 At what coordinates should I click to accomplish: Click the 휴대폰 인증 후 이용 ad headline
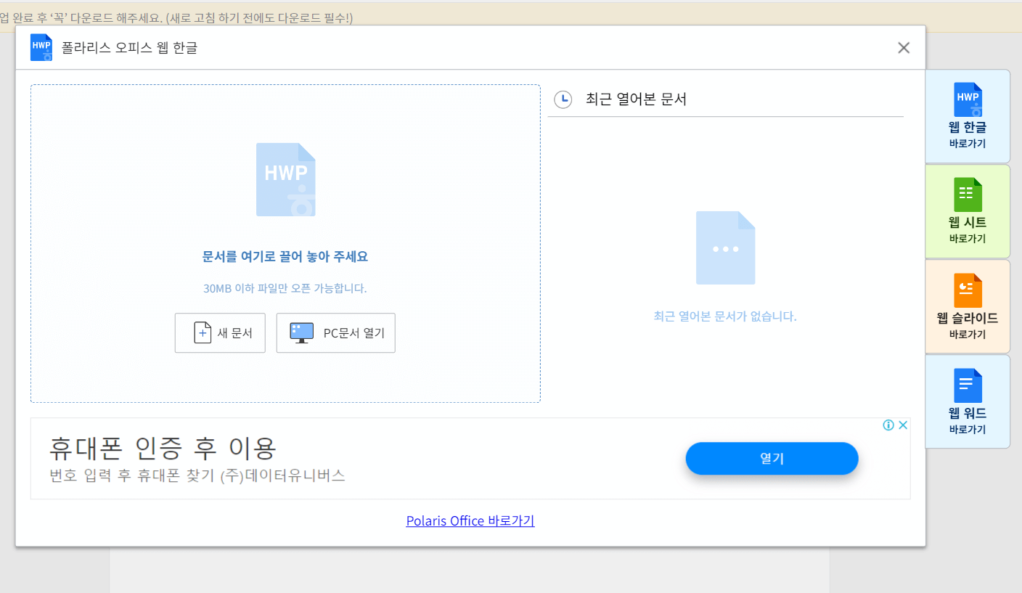click(x=163, y=448)
